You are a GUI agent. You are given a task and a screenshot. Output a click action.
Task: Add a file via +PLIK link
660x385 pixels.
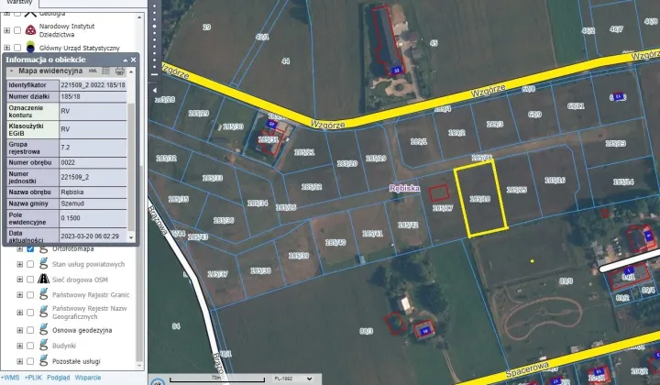33,378
